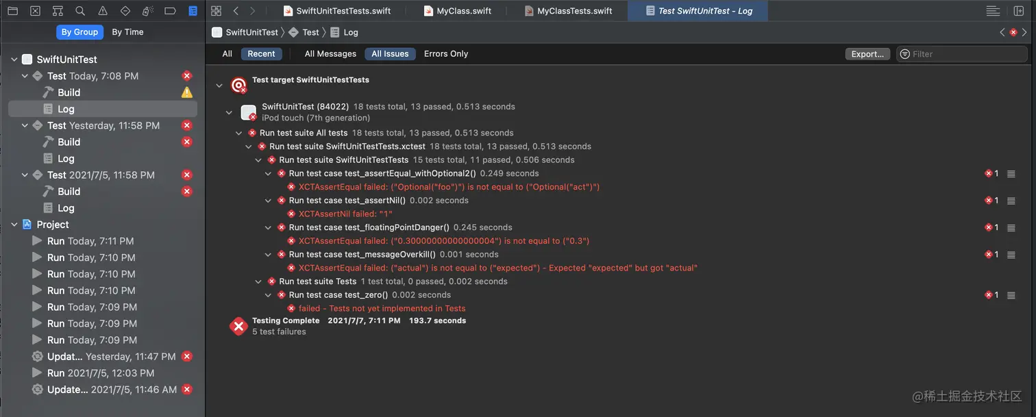Jump to the next issue arrow
The height and width of the screenshot is (417, 1036).
click(x=1024, y=32)
